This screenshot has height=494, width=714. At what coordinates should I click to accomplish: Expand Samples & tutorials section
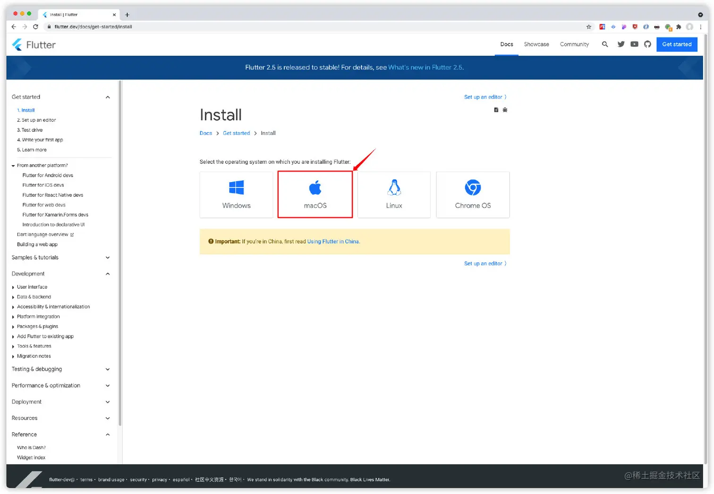point(108,258)
